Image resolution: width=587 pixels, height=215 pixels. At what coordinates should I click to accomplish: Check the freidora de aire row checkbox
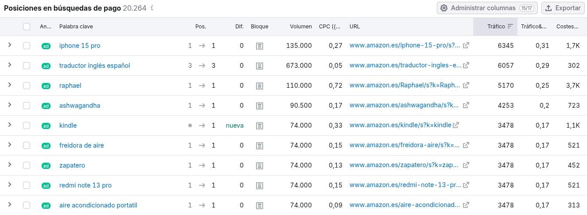point(27,145)
